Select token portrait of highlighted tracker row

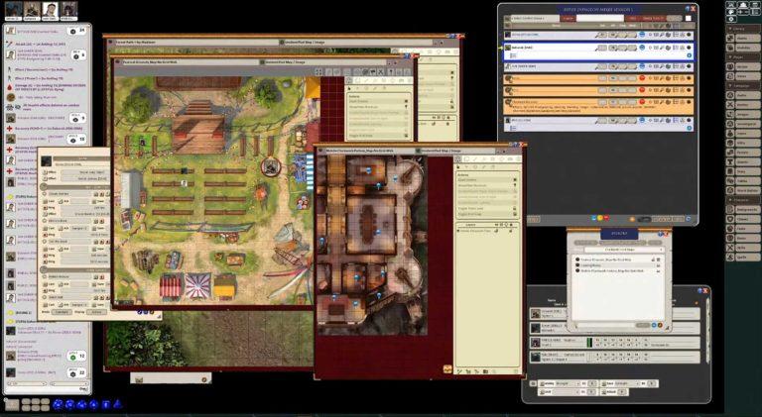(508, 48)
